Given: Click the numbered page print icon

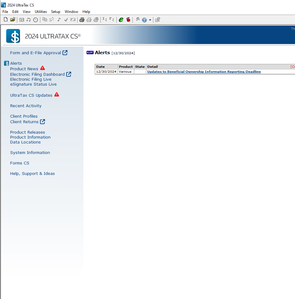Looking at the screenshot, I should pyautogui.click(x=89, y=20).
